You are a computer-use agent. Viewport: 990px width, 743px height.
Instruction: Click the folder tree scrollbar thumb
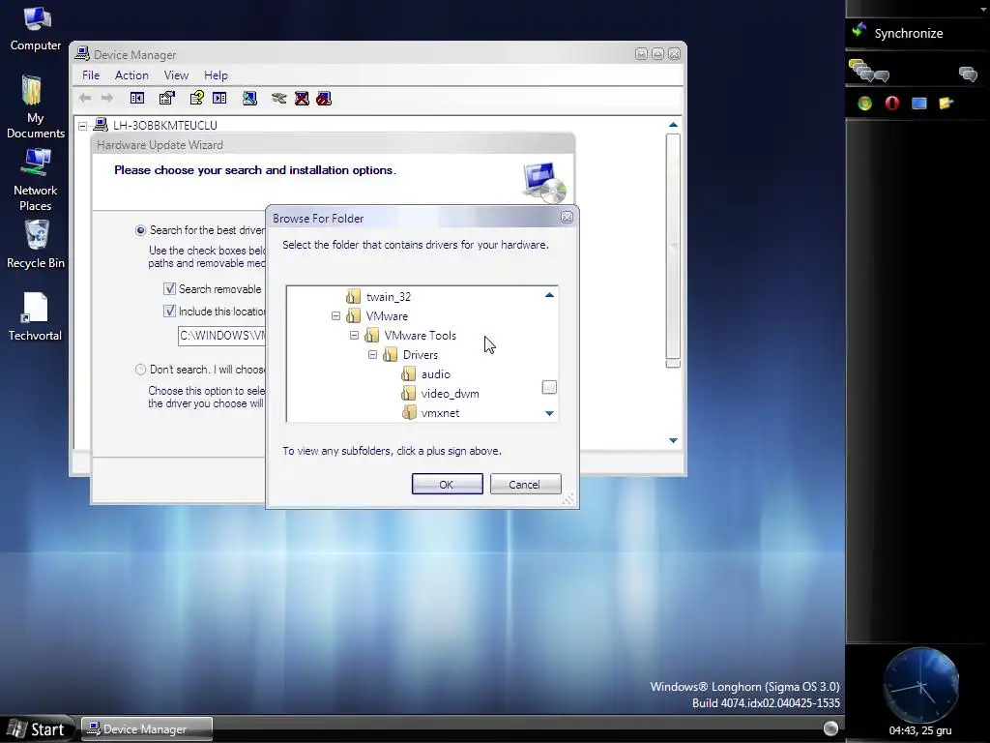[549, 387]
